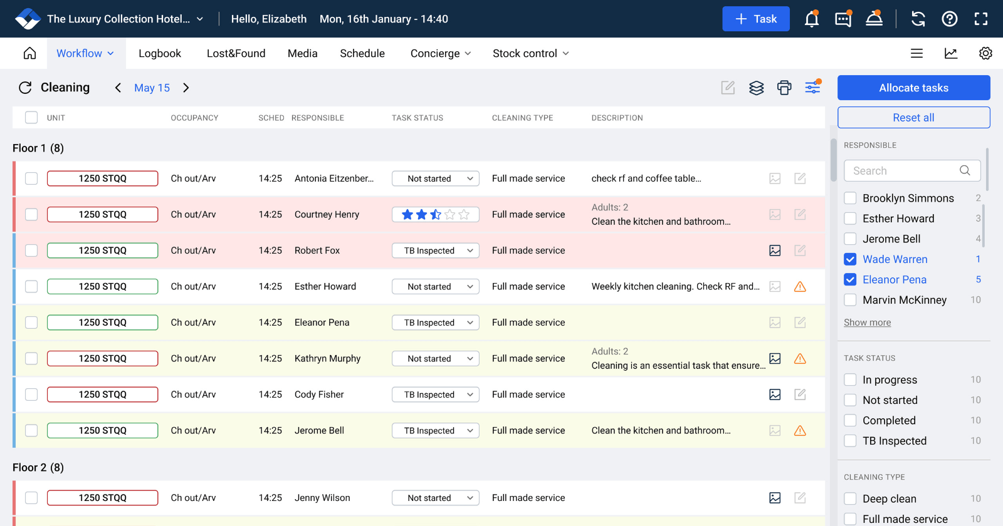Screen dimensions: 1003x526
Task: Check the Brooklyn Simmons filter checkbox
Action: point(850,199)
